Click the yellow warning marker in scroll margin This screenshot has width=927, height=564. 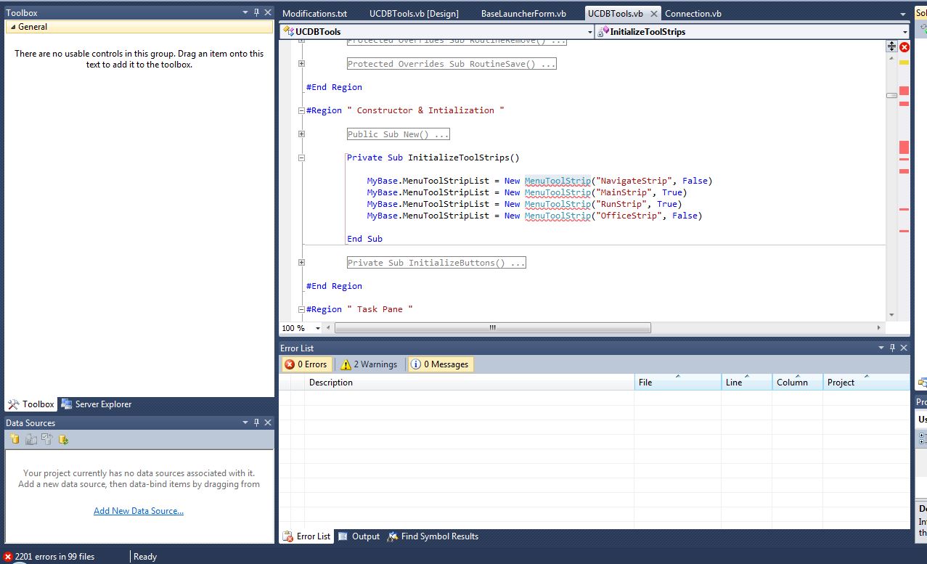click(x=904, y=62)
